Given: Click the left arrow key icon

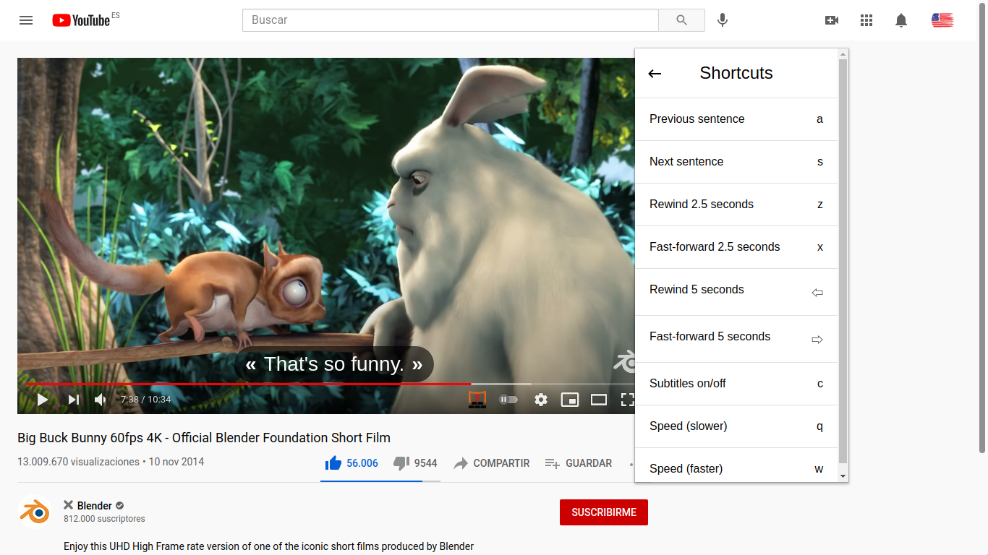Looking at the screenshot, I should click(x=817, y=293).
